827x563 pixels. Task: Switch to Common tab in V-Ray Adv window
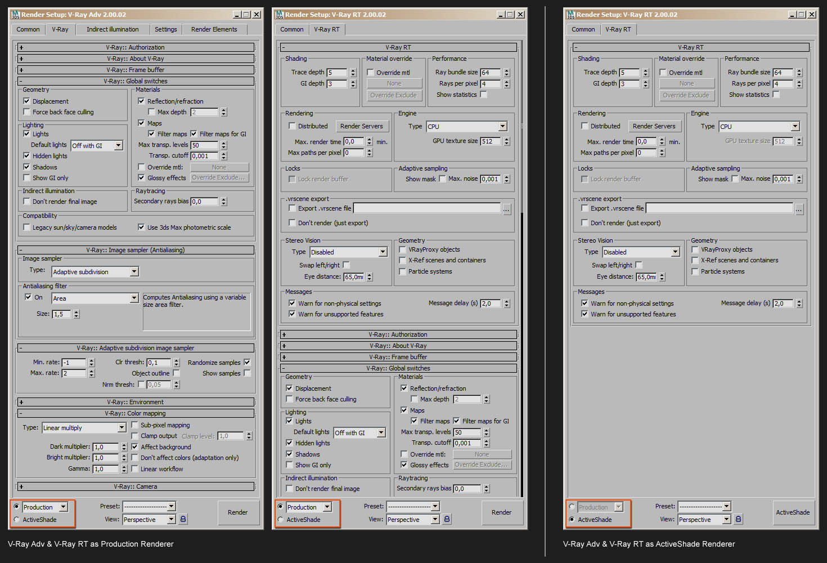pos(28,29)
